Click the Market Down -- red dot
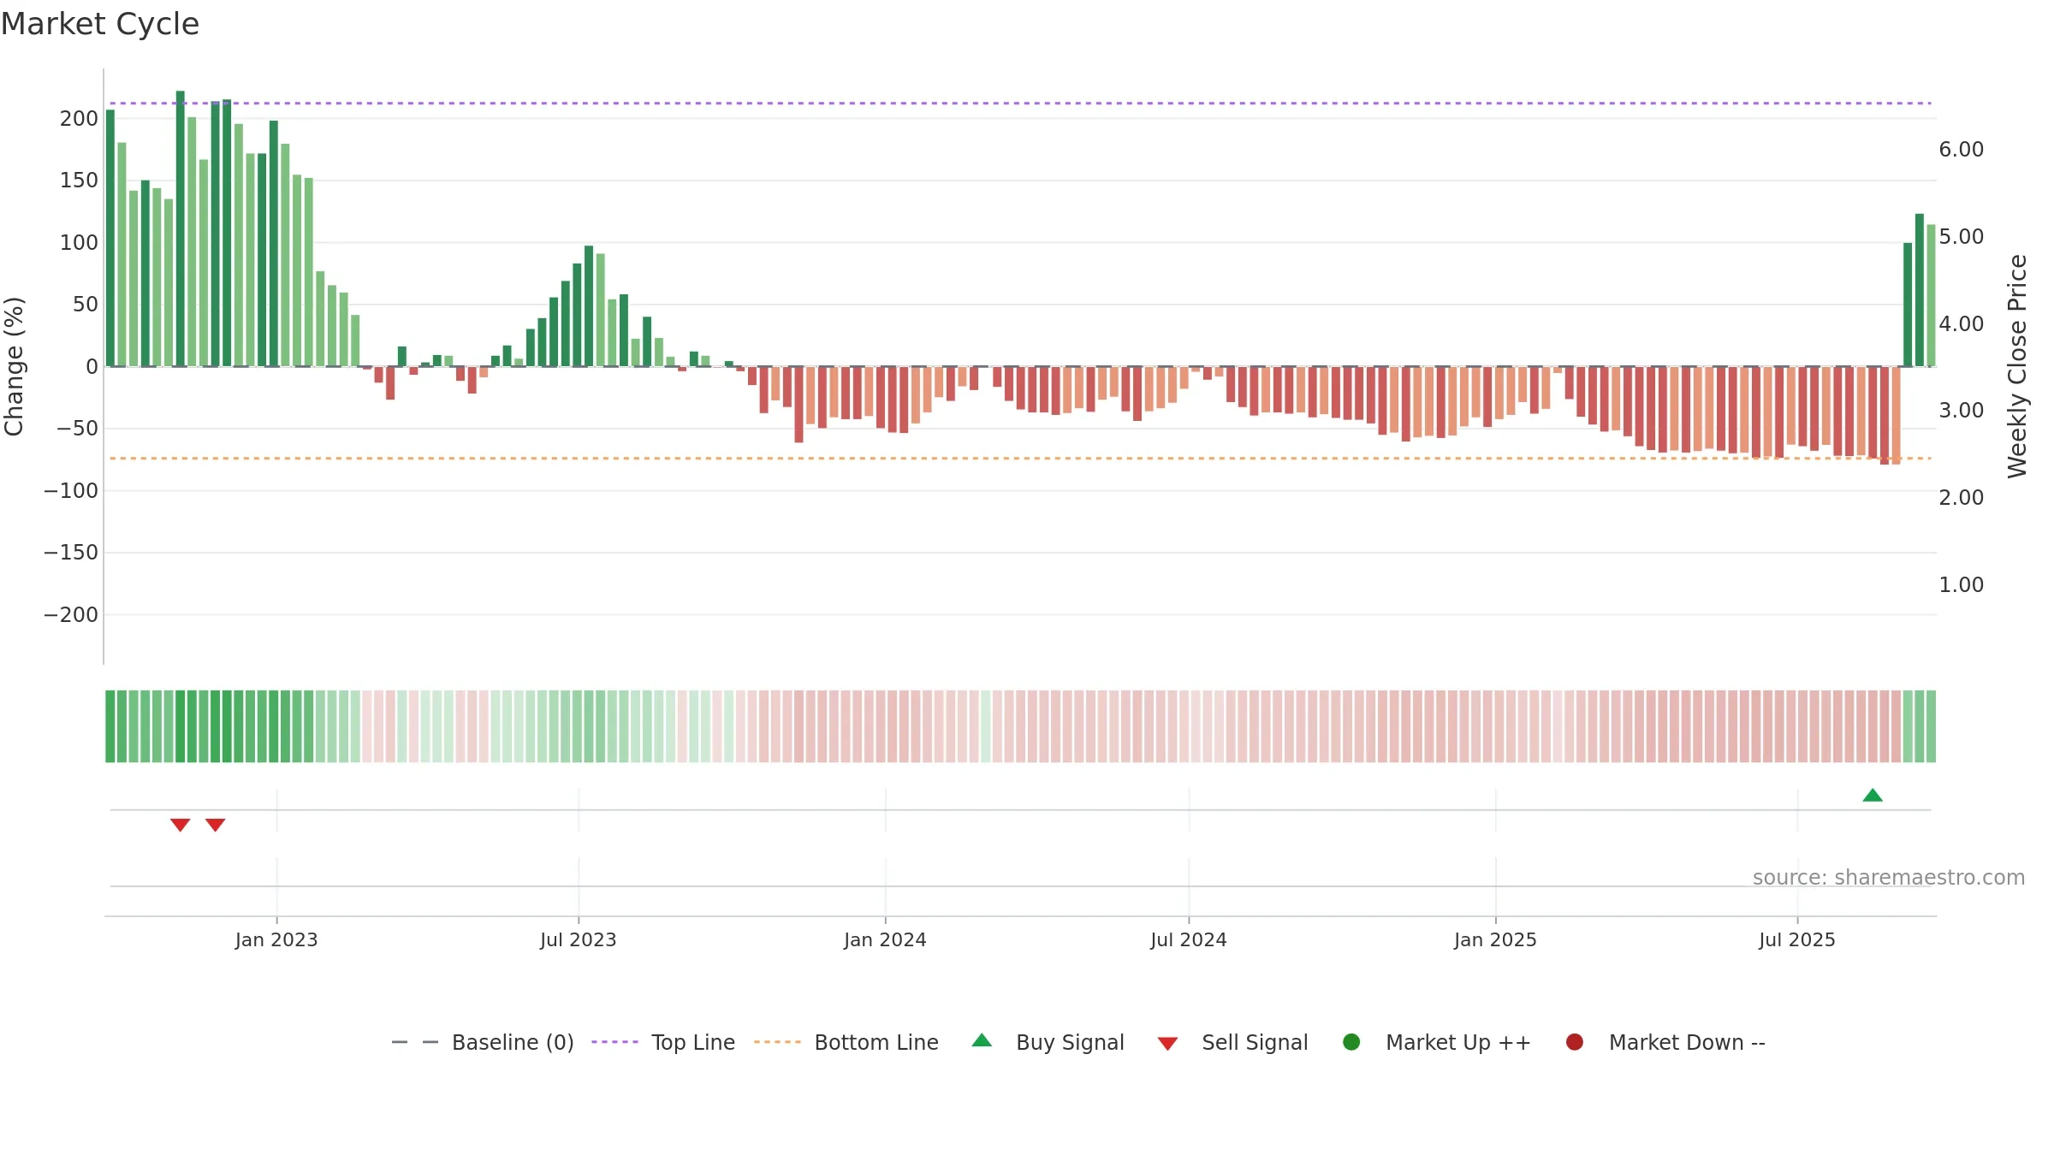This screenshot has height=1155, width=2054. (1574, 1042)
